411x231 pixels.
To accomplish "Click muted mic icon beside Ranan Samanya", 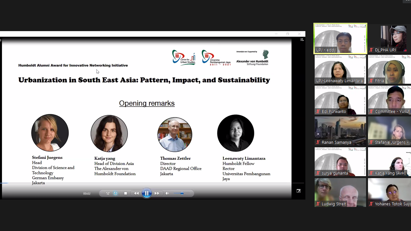I will tap(318, 142).
